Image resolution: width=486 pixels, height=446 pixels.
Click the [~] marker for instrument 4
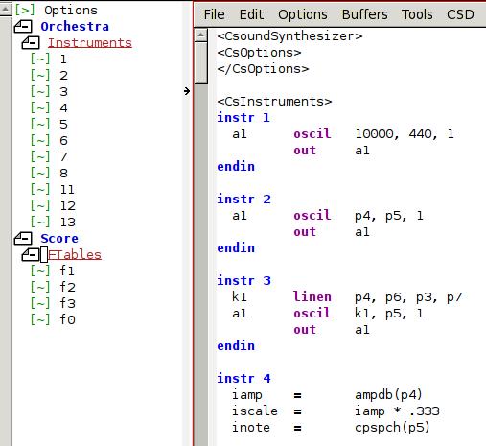(40, 107)
